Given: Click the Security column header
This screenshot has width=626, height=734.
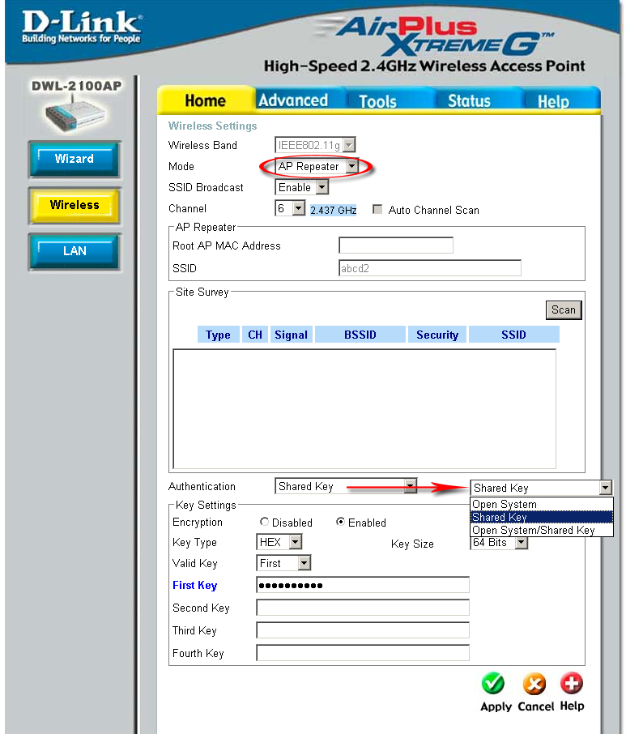Looking at the screenshot, I should (437, 335).
